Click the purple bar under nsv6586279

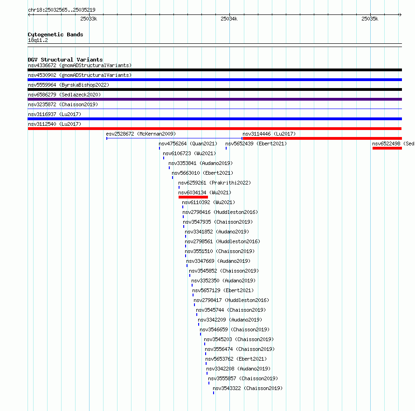click(214, 99)
